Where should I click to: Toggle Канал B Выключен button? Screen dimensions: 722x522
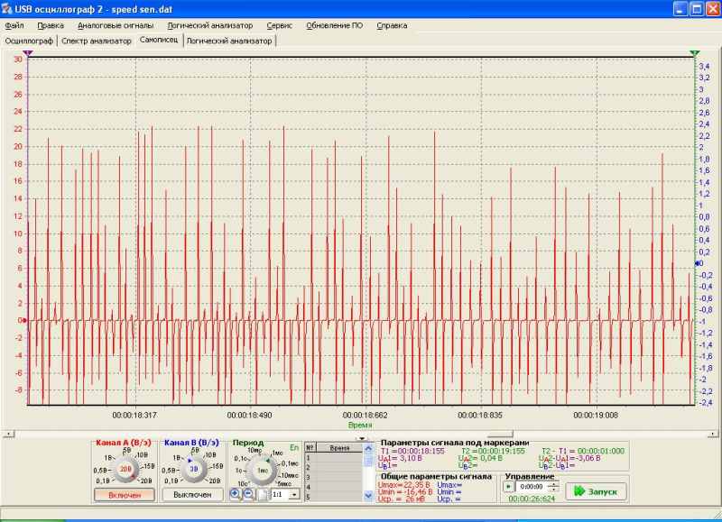coord(192,495)
